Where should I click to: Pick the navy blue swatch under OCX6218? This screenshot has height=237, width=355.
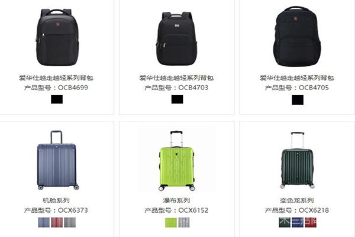[x=298, y=223]
